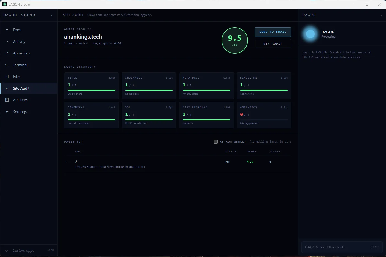
Task: Collapse the left sidebar chevron
Action: click(x=52, y=15)
